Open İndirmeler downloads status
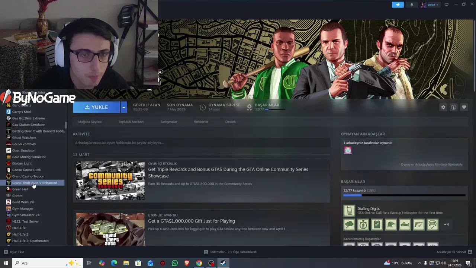The width and height of the screenshot is (476, 268). [231, 252]
